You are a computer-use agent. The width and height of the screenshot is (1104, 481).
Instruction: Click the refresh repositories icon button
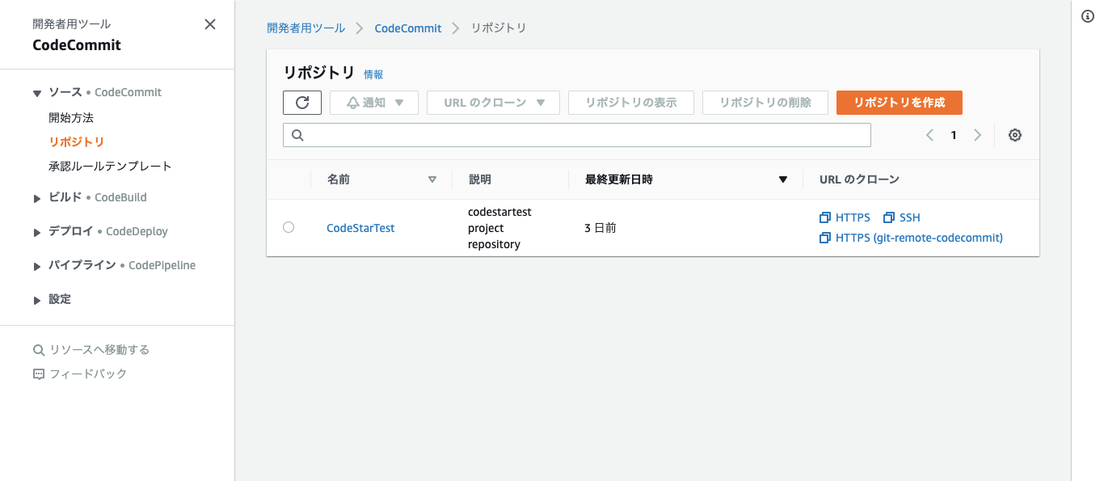(x=302, y=103)
